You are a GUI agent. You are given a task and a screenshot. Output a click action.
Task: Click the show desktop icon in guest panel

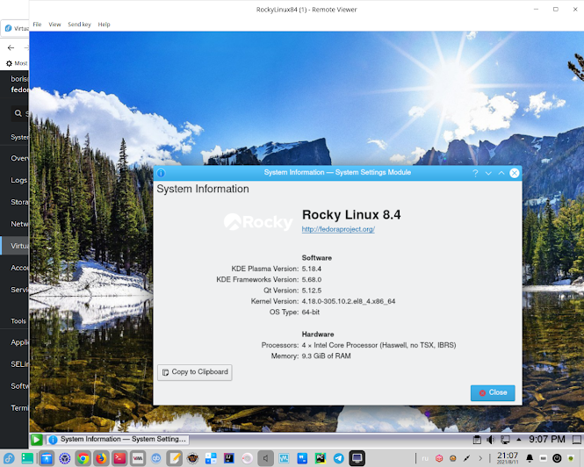(577, 440)
